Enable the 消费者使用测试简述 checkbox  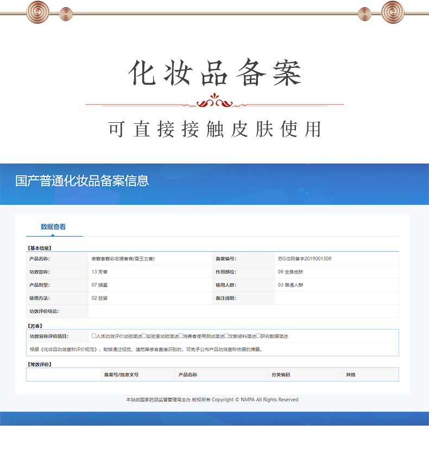tap(181, 336)
